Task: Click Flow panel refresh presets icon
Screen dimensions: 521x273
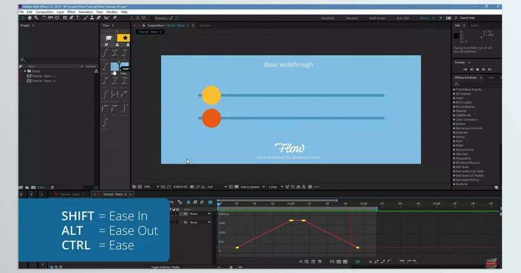Action: (106, 45)
